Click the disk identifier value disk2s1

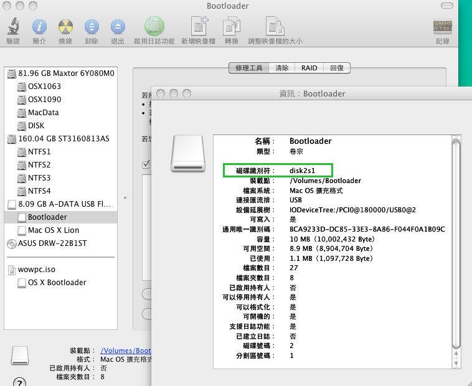[302, 171]
